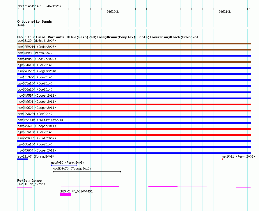Screen dimensions: 259x211
Task: Click the esv33129 (deSmith2007) variant label
Action: click(37, 41)
